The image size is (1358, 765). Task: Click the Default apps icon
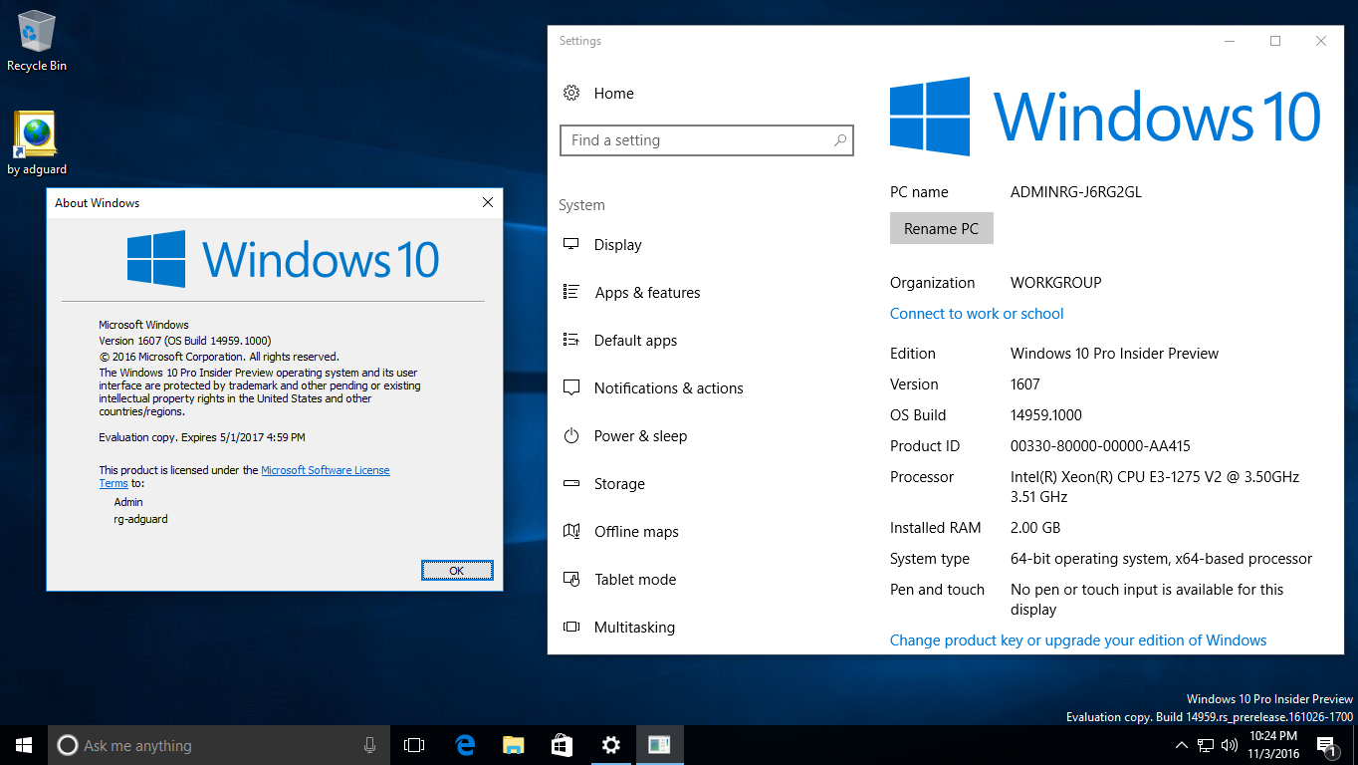point(571,340)
